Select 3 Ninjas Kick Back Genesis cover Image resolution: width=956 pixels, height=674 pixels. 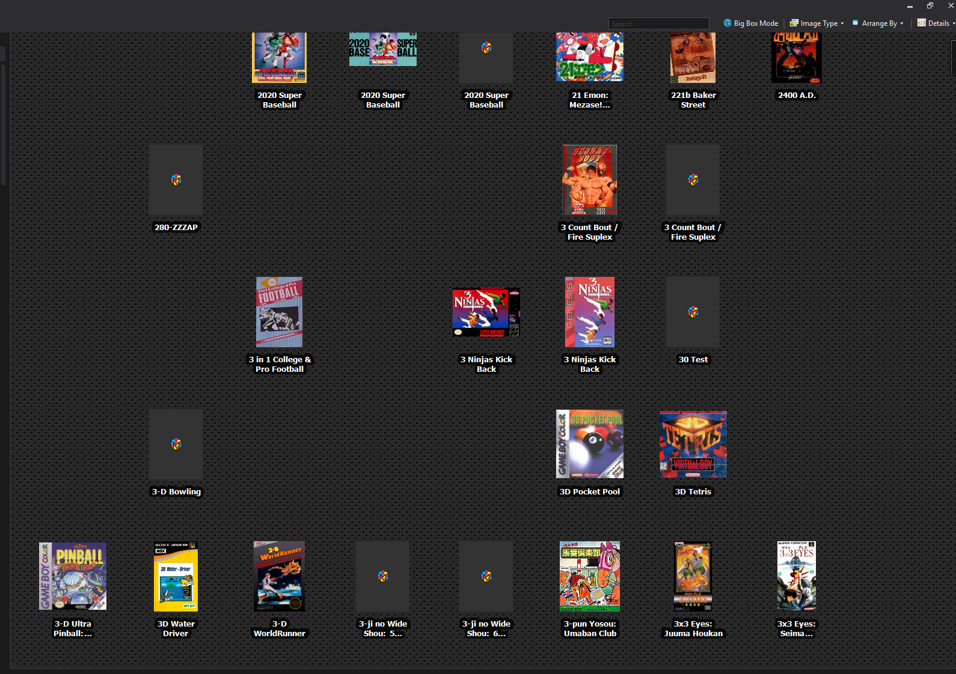tap(590, 312)
